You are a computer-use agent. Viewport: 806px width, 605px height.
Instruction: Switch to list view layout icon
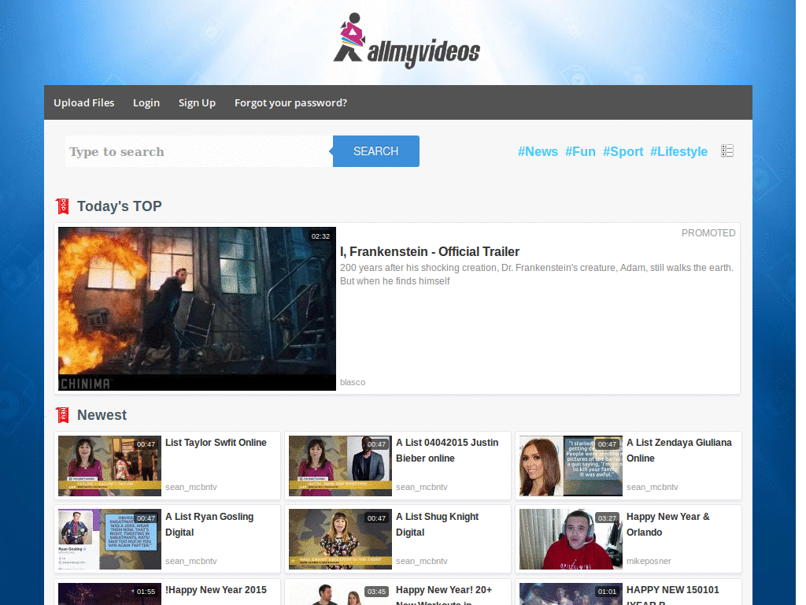click(x=727, y=150)
